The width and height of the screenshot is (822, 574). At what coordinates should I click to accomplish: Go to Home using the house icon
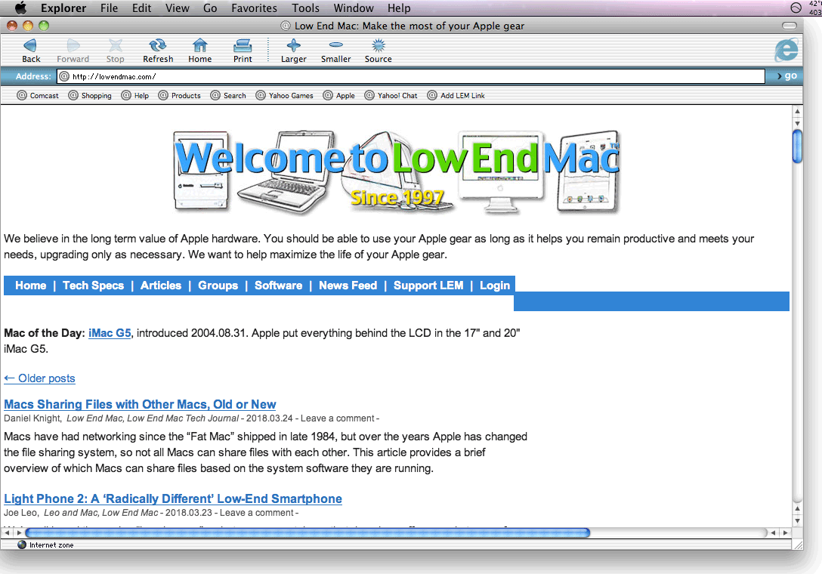[199, 46]
